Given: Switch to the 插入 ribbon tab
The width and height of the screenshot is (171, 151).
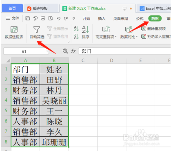Looking at the screenshot, I should [x=102, y=18].
